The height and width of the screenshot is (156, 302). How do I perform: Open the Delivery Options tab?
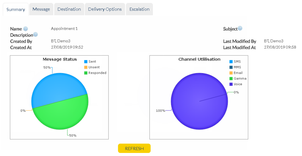pyautogui.click(x=105, y=9)
